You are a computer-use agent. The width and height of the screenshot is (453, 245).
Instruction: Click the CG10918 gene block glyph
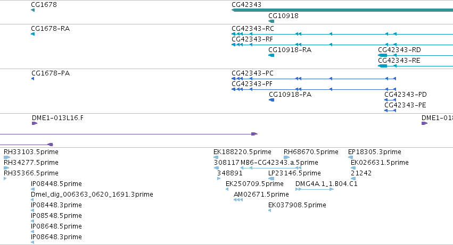pos(271,21)
